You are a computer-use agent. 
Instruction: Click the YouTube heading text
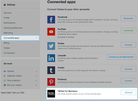click(62, 29)
